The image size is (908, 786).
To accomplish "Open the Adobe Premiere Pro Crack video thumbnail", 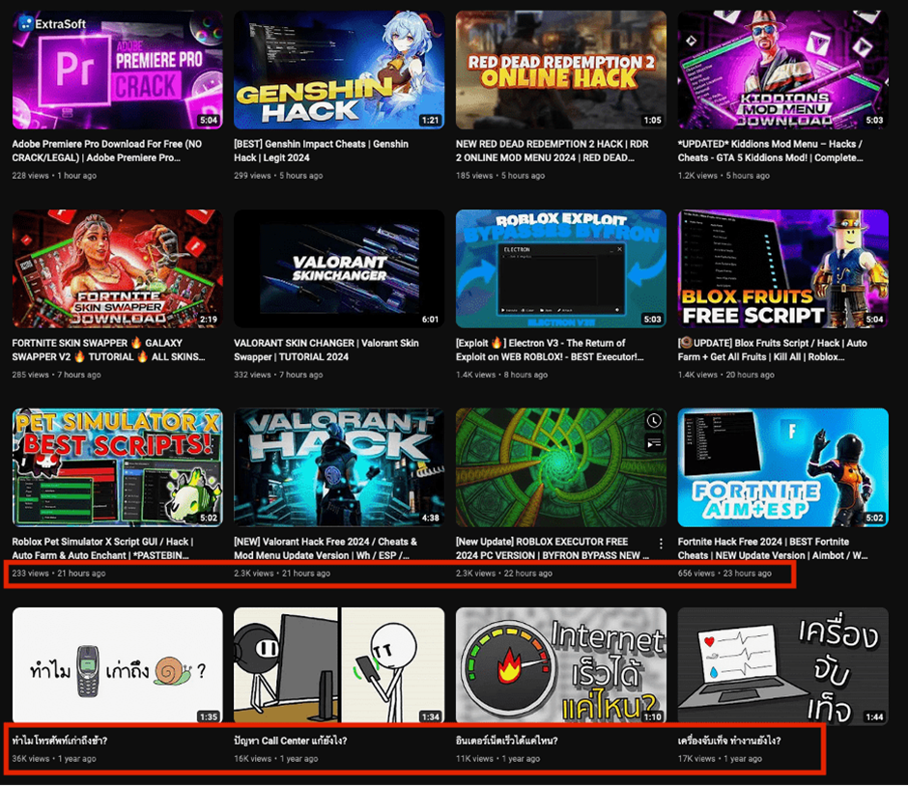I will [x=118, y=70].
